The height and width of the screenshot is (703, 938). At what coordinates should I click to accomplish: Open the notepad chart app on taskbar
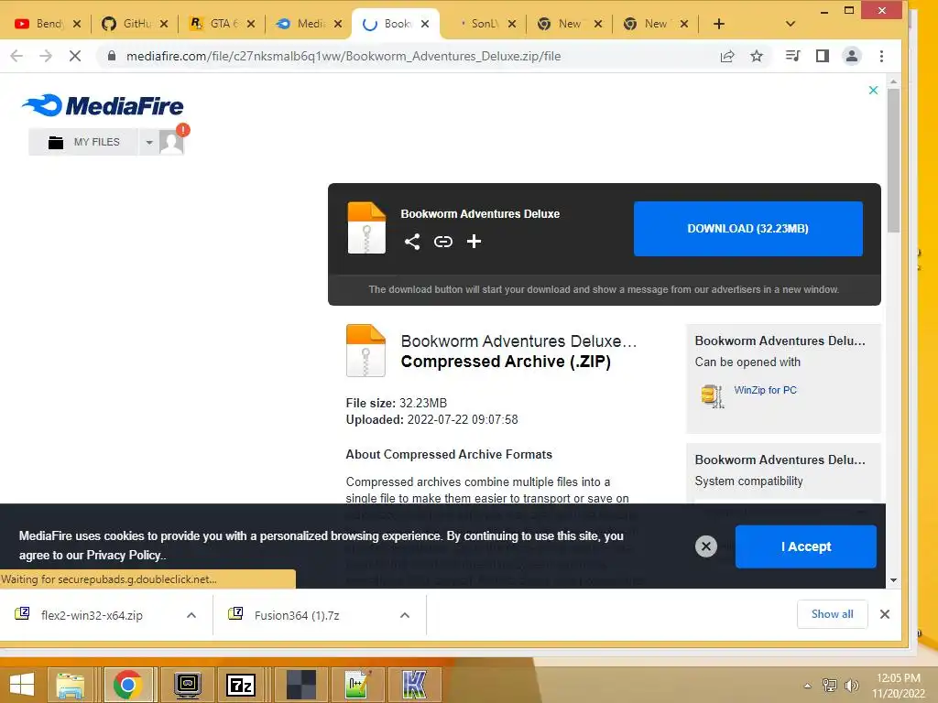coord(358,685)
